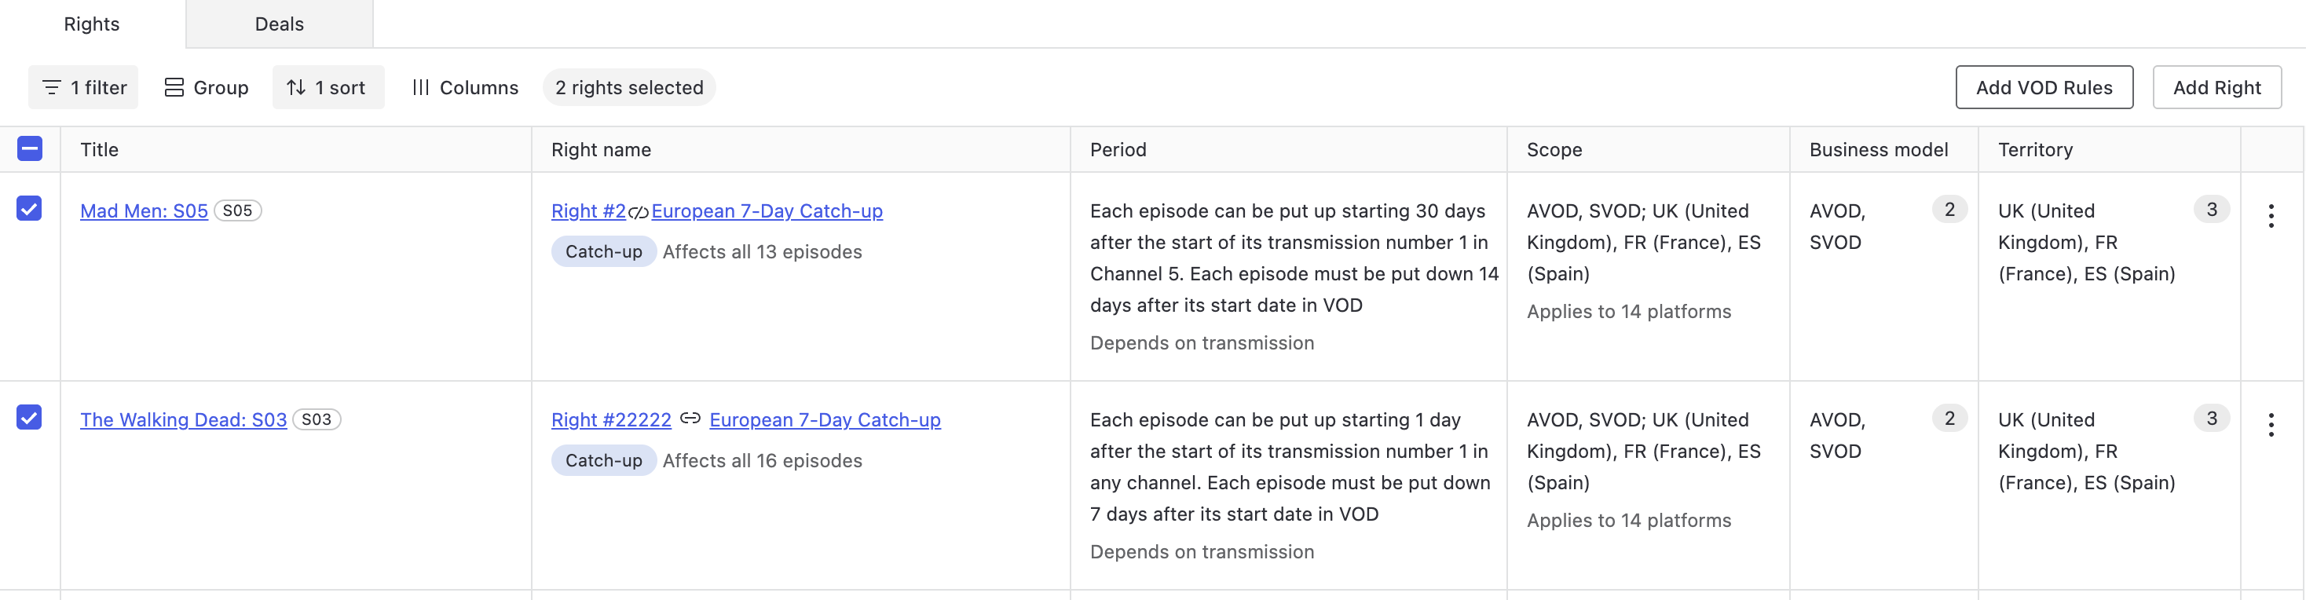Click the Catch-up tag in Walking Dead row
The width and height of the screenshot is (2306, 600).
click(603, 460)
